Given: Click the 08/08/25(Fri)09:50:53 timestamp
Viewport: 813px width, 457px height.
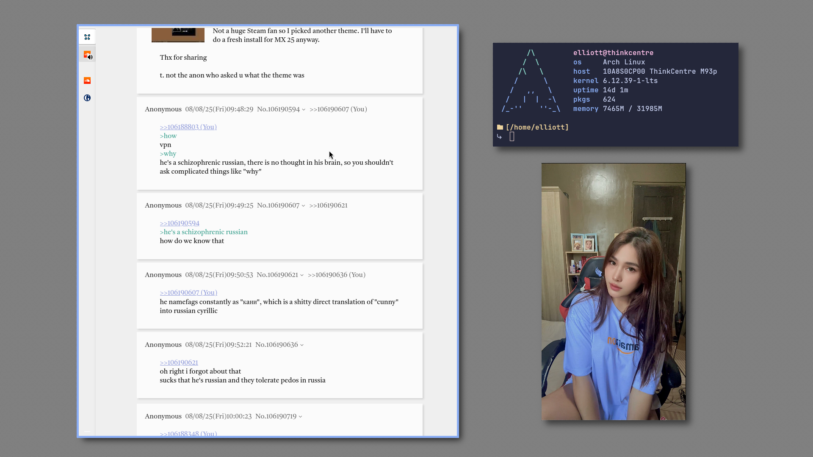Looking at the screenshot, I should [219, 275].
